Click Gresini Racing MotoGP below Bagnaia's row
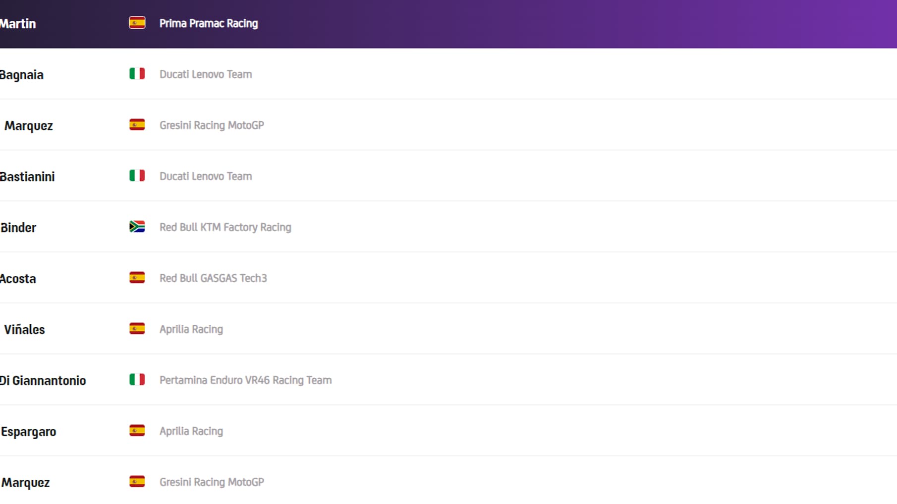Image resolution: width=897 pixels, height=504 pixels. pyautogui.click(x=212, y=125)
